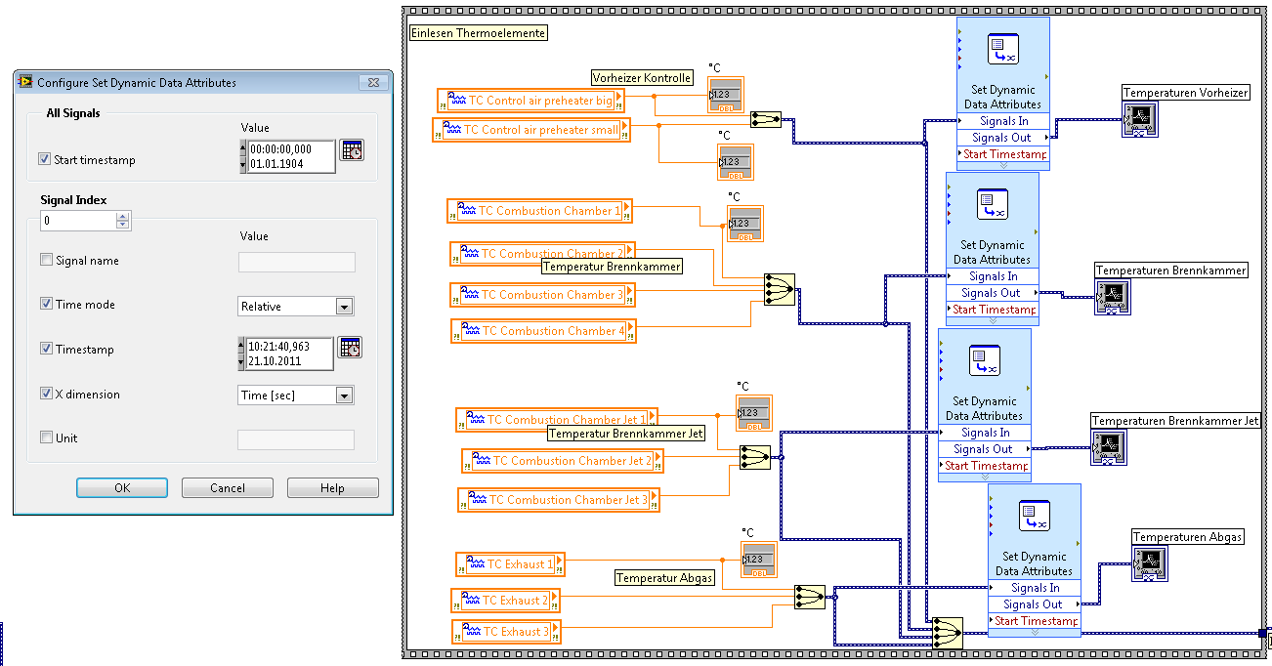Viewport: 1272px width, 666px height.
Task: Select TC Combustion Chamber Jet 1 node
Action: (x=557, y=420)
